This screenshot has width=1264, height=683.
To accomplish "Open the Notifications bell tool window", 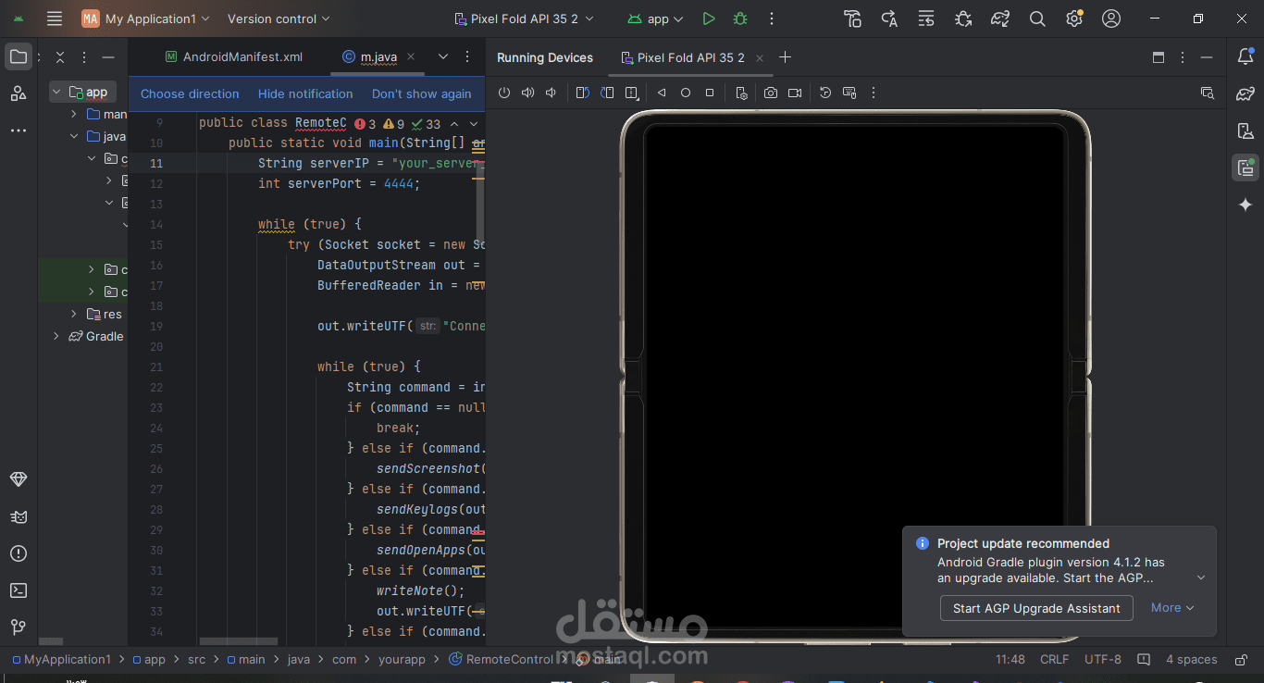I will pos(1245,56).
